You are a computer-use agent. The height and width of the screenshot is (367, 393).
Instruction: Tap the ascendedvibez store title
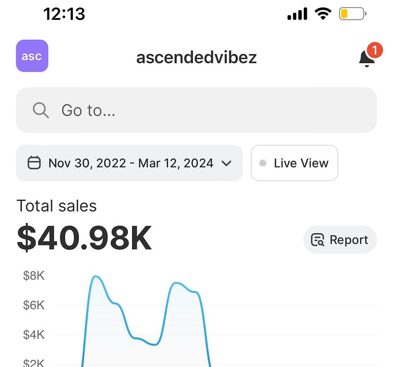click(x=197, y=57)
